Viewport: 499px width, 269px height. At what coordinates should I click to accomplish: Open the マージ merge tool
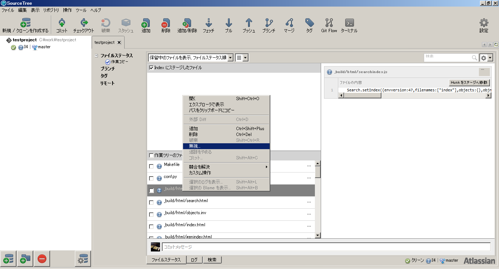(289, 23)
